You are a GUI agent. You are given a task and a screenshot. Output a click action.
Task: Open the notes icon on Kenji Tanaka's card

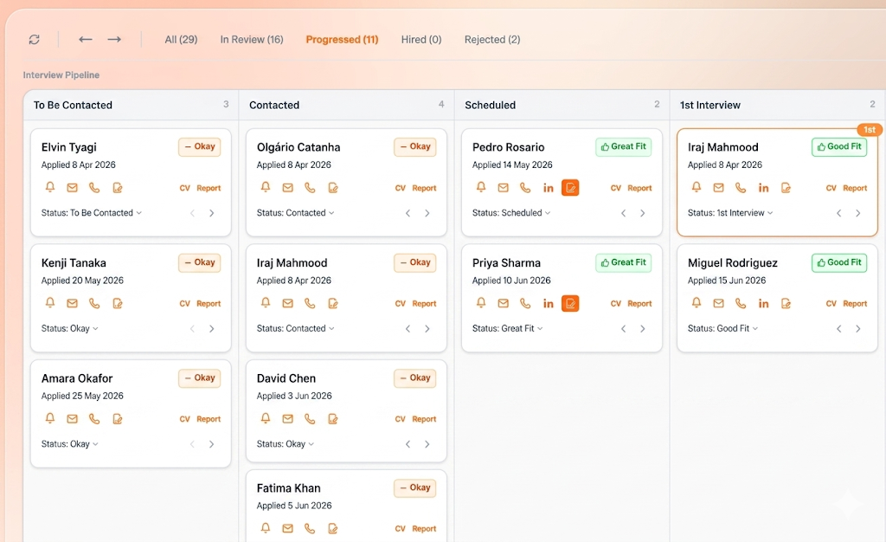click(x=118, y=304)
